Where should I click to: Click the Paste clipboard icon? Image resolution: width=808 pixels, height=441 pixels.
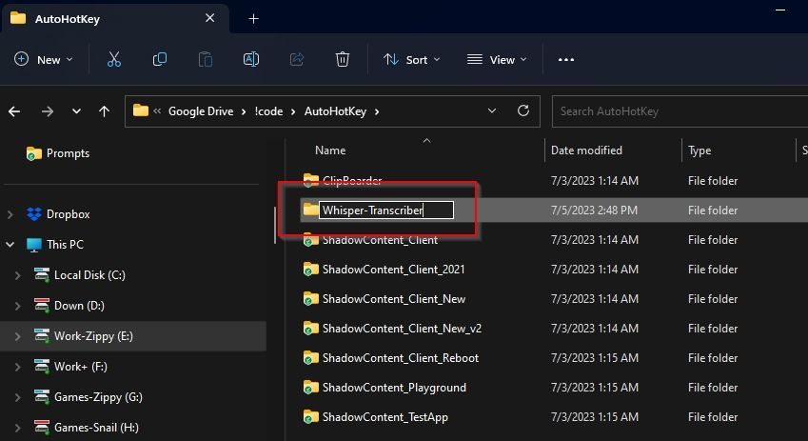click(x=206, y=59)
